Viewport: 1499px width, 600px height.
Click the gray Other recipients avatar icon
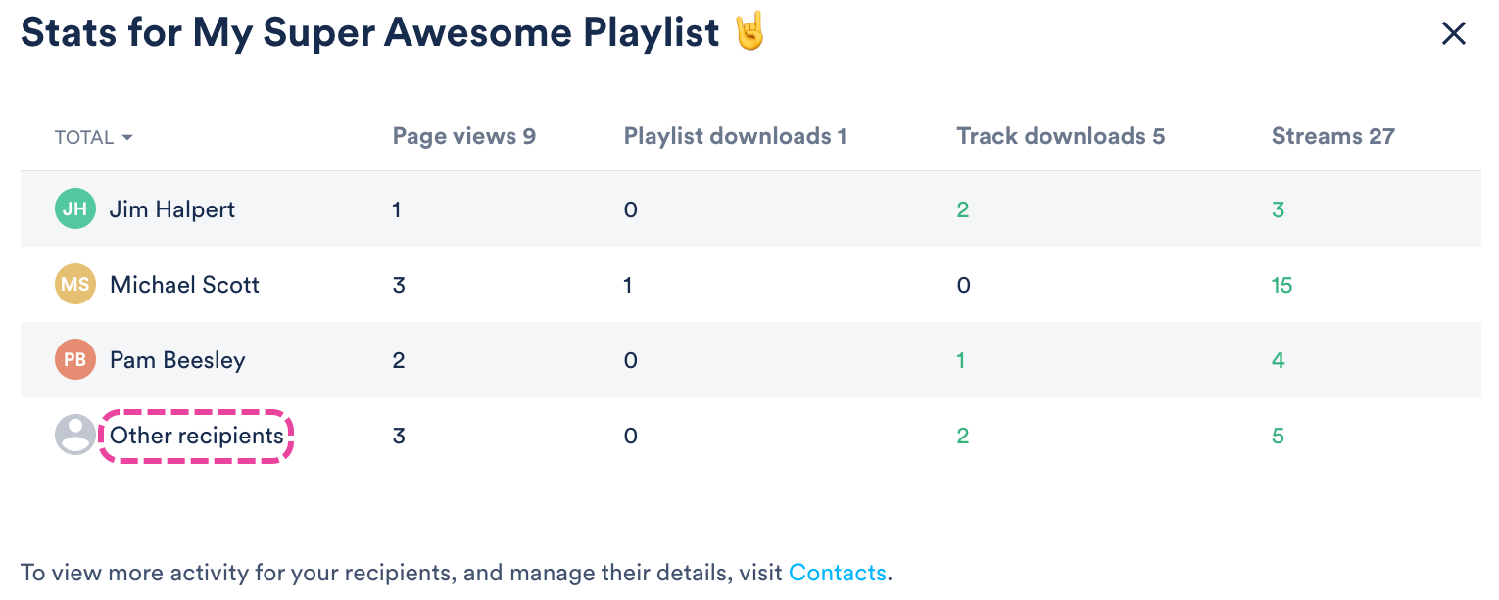74,435
